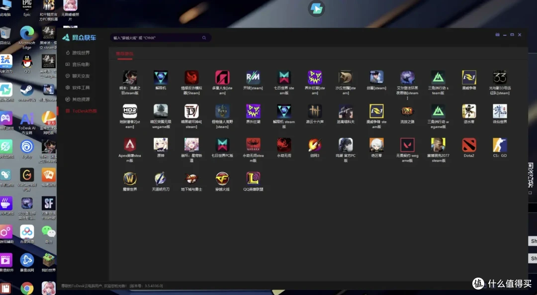The image size is (537, 295).
Task: Open QQ英雄联盟 game icon
Action: pos(253,179)
